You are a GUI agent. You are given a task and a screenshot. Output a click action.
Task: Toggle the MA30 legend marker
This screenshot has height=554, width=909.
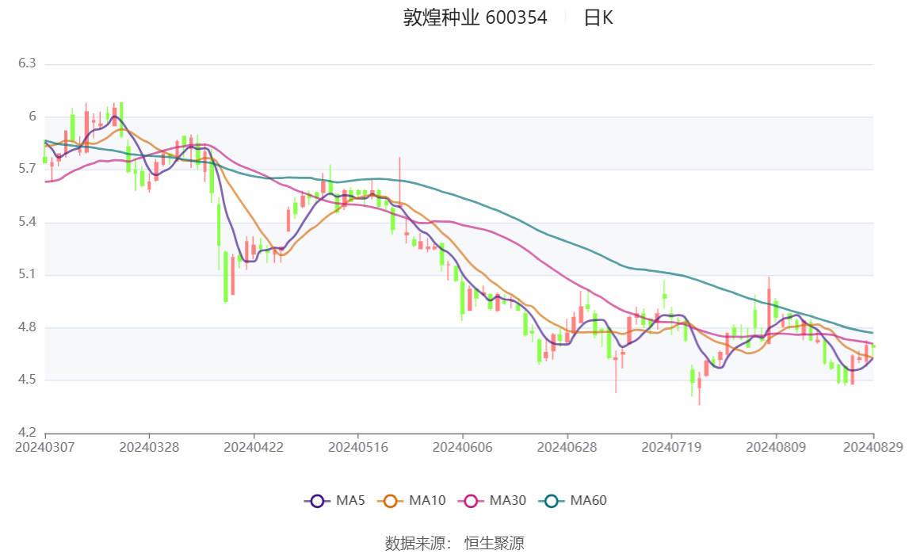pyautogui.click(x=471, y=501)
